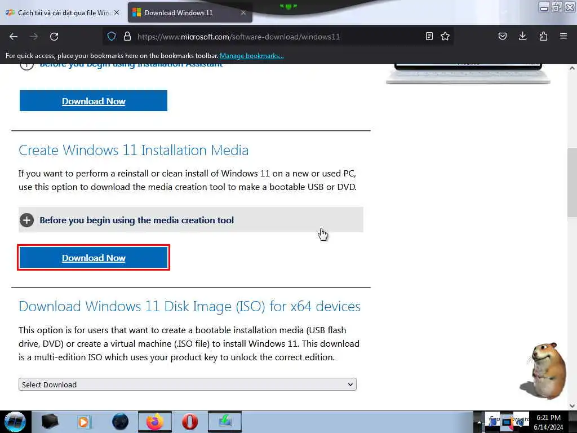Screen dimensions: 577x433
Task: Open Save to Pocket icon
Action: tap(502, 36)
